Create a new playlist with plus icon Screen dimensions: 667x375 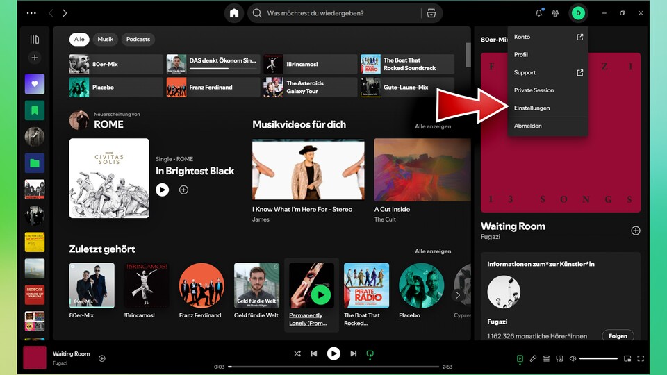pos(35,58)
